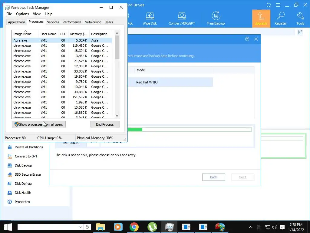The width and height of the screenshot is (310, 233).
Task: Open the Tools wrench menu
Action: coord(300,19)
